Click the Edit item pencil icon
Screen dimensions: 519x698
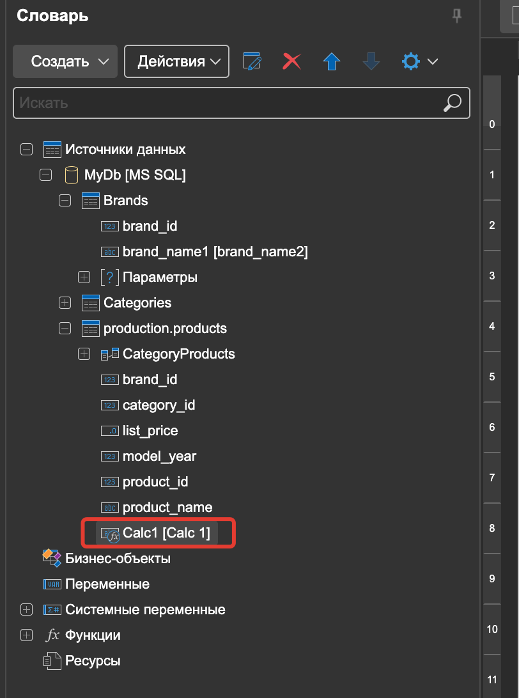(252, 61)
